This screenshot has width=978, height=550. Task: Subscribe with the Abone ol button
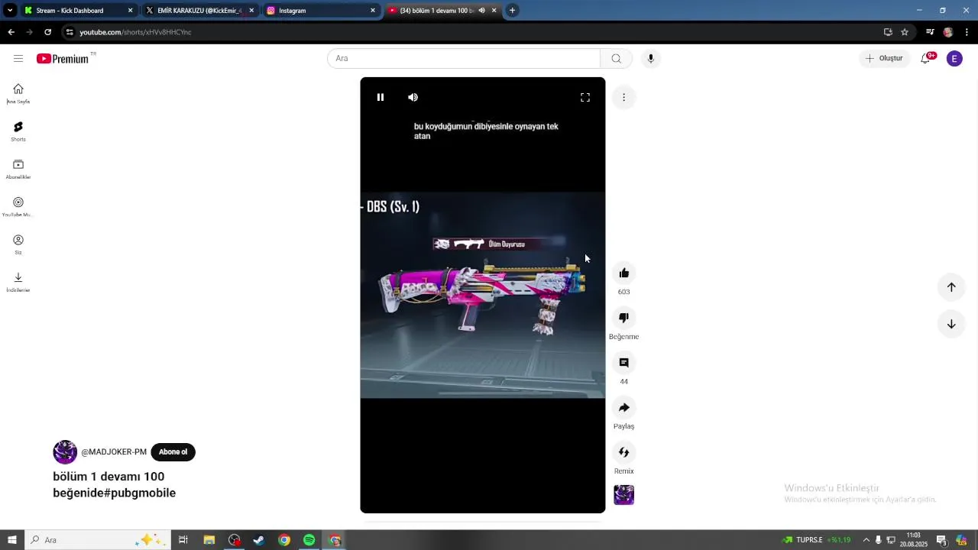click(173, 451)
